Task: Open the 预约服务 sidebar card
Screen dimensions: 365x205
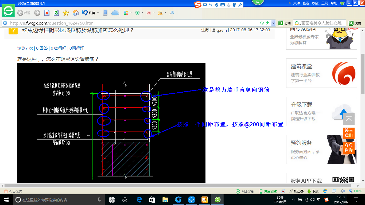Action: [322, 149]
